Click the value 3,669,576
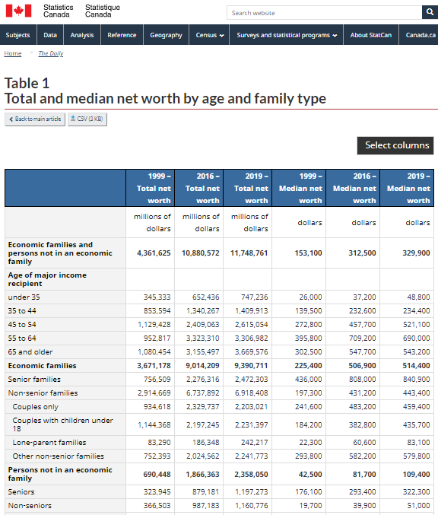The height and width of the screenshot is (515, 438). (x=251, y=352)
